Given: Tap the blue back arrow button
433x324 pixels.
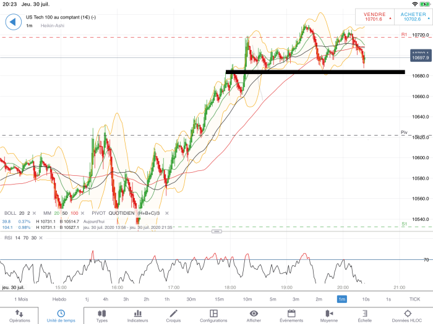Looking at the screenshot, I should click(13, 22).
